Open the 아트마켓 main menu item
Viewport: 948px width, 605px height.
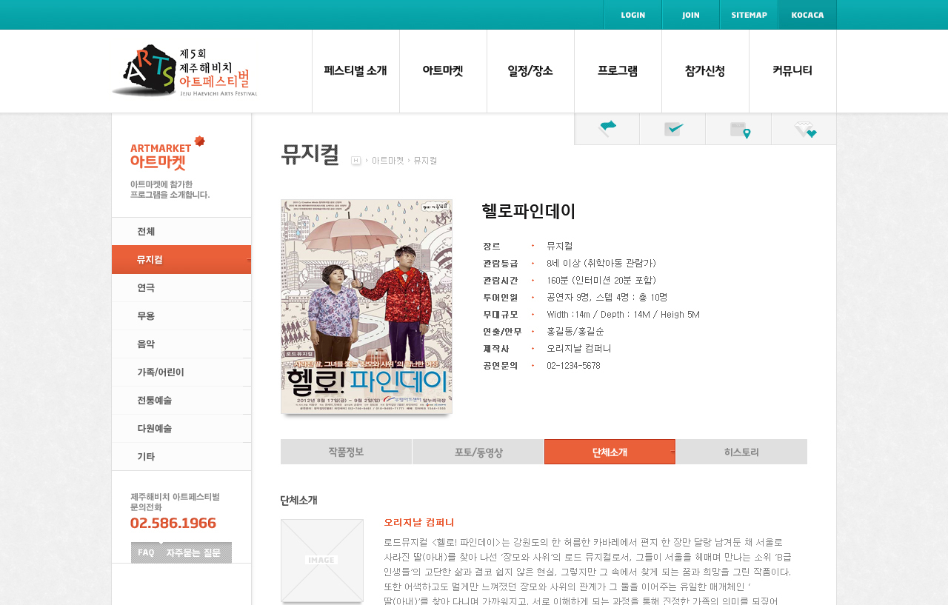click(443, 71)
